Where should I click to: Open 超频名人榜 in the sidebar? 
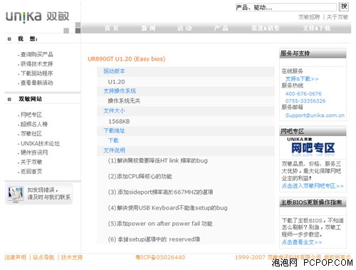pos(34,124)
